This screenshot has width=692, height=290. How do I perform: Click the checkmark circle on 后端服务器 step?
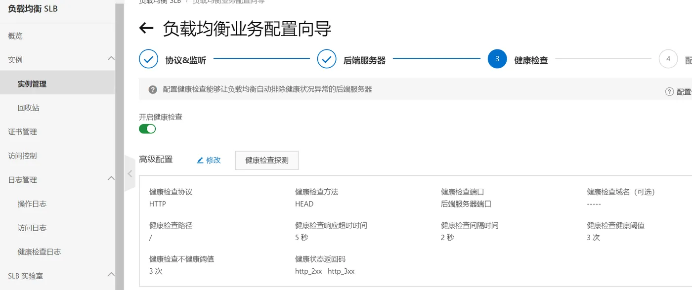click(x=326, y=59)
